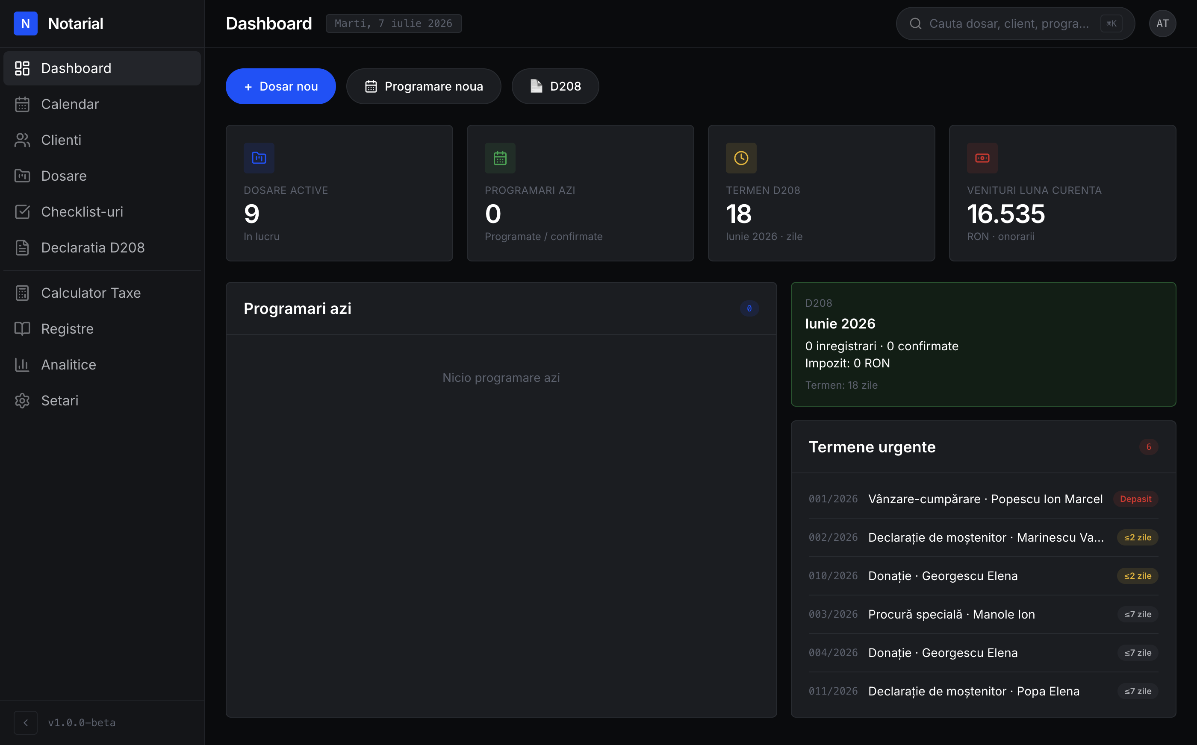Click the Analitice bar chart icon
The height and width of the screenshot is (745, 1197).
point(22,365)
